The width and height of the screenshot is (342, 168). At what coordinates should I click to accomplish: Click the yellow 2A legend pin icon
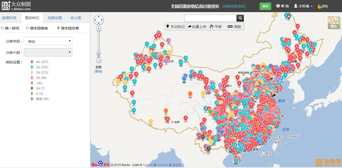pos(32,73)
